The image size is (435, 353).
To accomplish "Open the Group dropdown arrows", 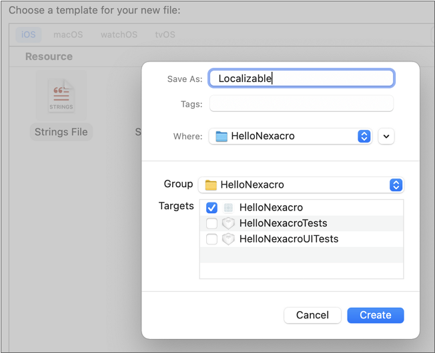I will 396,185.
